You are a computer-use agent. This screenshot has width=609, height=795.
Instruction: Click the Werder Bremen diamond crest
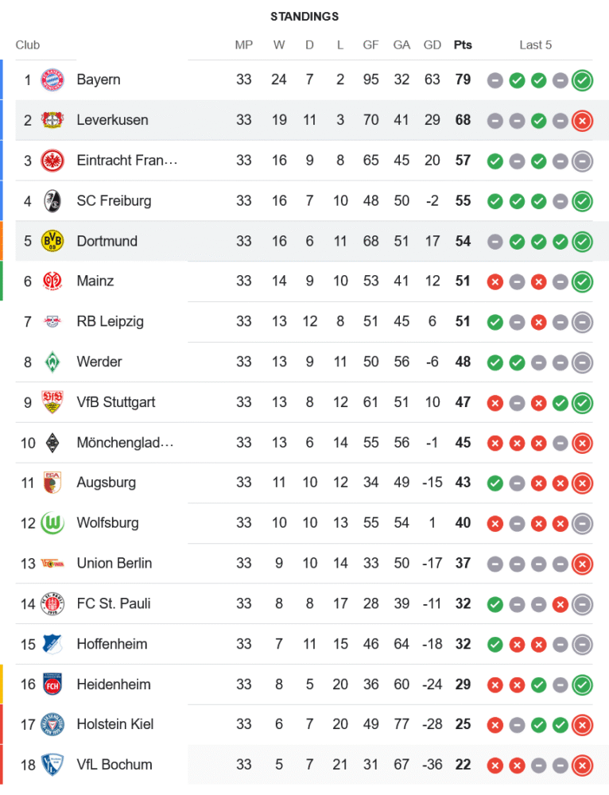point(52,362)
